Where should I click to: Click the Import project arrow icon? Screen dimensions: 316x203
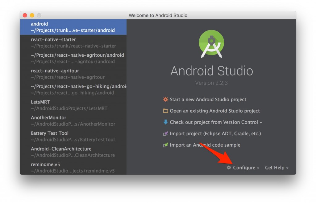tap(165, 134)
